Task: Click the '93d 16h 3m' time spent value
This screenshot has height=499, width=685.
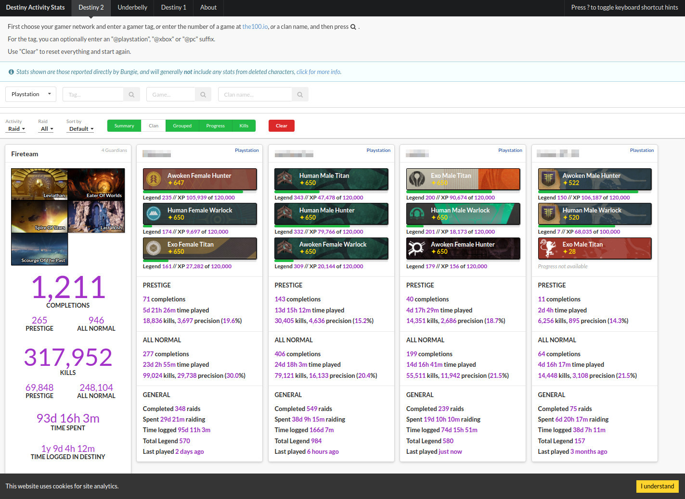Action: 68,418
